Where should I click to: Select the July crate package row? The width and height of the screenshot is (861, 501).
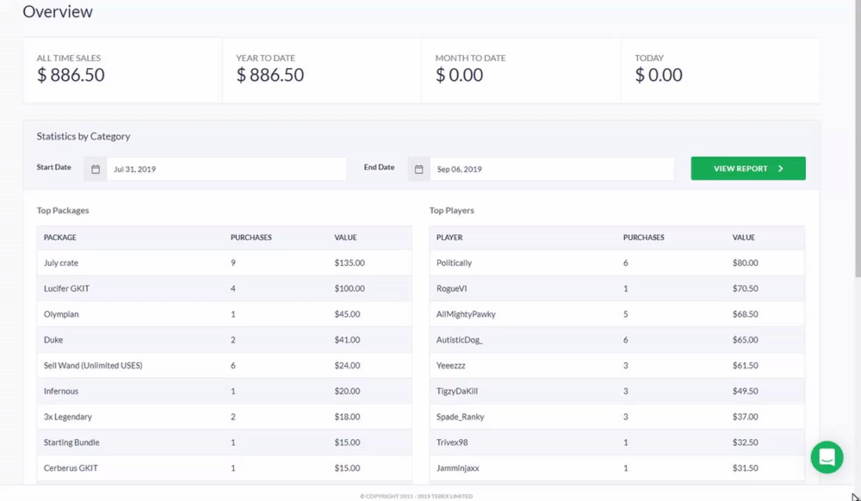point(61,263)
